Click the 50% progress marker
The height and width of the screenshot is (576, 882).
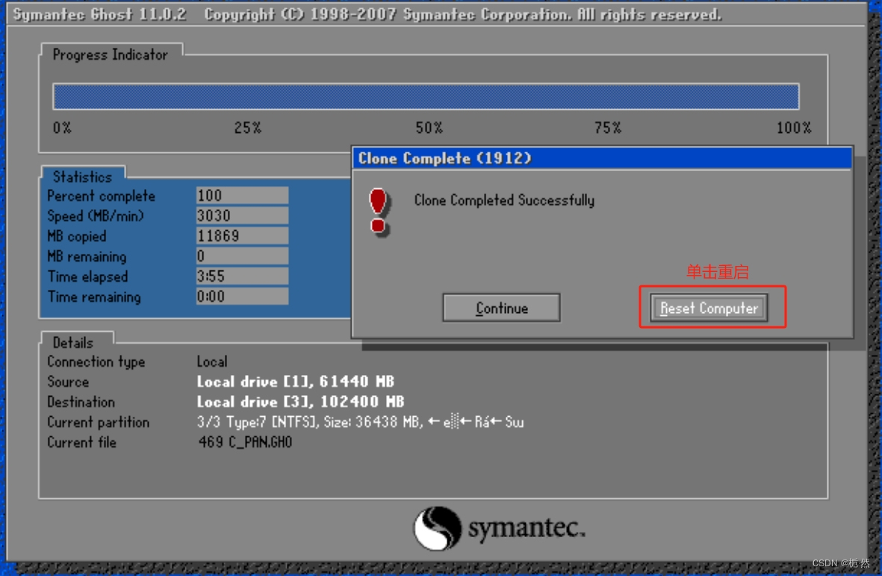(429, 128)
